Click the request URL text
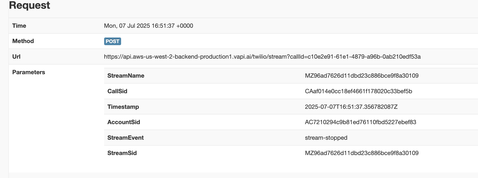478x178 pixels. (x=262, y=57)
